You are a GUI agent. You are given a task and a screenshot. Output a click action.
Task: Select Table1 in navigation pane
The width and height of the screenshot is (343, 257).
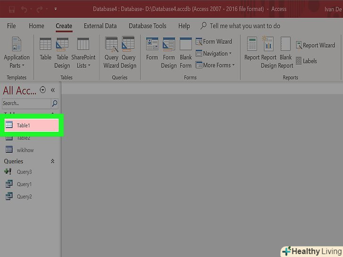click(32, 125)
